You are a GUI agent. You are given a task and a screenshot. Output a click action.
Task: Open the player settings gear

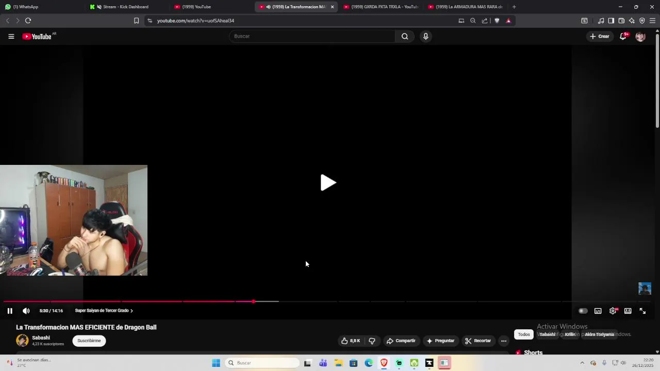pyautogui.click(x=613, y=311)
